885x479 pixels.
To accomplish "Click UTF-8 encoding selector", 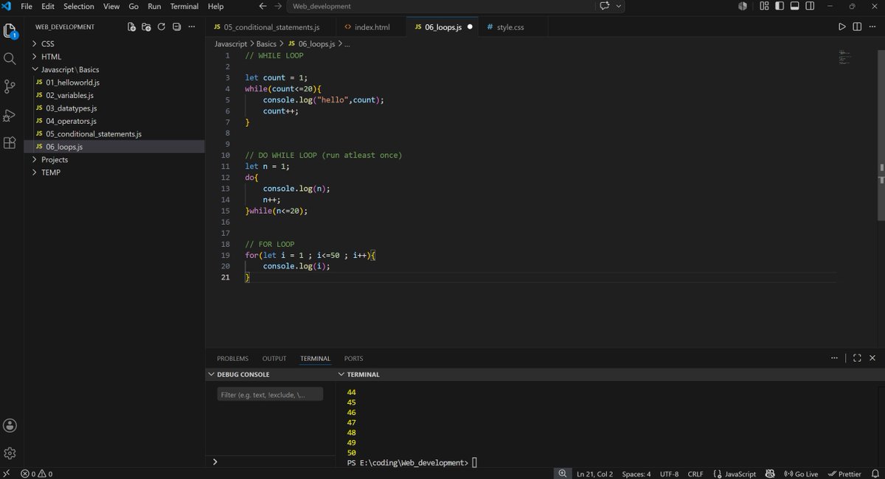I will pyautogui.click(x=670, y=474).
